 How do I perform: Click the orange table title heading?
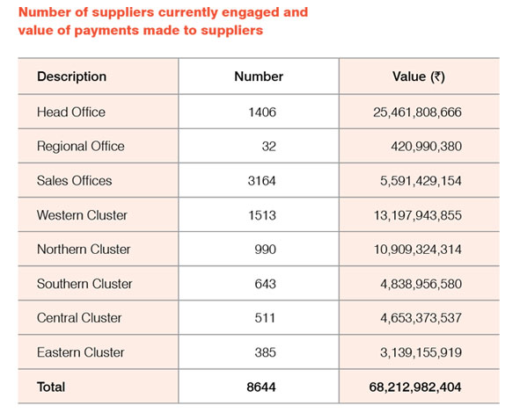(163, 21)
